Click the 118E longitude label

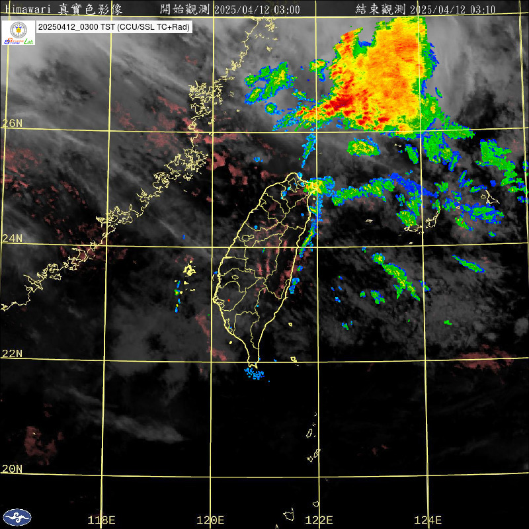(x=102, y=520)
